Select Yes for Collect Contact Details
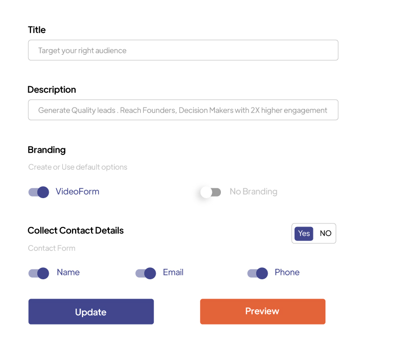Screen dimensions: 398x345 [304, 233]
